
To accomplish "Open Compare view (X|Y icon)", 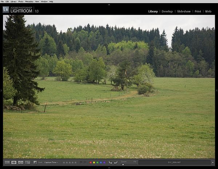I will coord(21,162).
